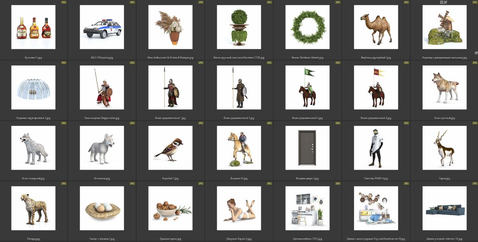The width and height of the screenshot is (478, 242).
Task: Select the three bottles thumbnail
Action: (33, 27)
